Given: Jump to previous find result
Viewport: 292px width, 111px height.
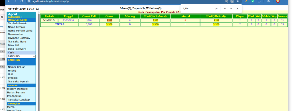Looking at the screenshot, I should [225, 8].
